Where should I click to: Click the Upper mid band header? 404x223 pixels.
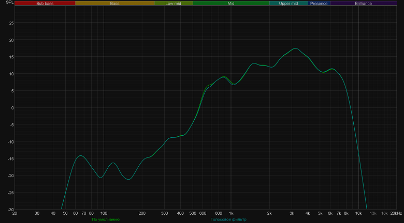click(x=288, y=3)
